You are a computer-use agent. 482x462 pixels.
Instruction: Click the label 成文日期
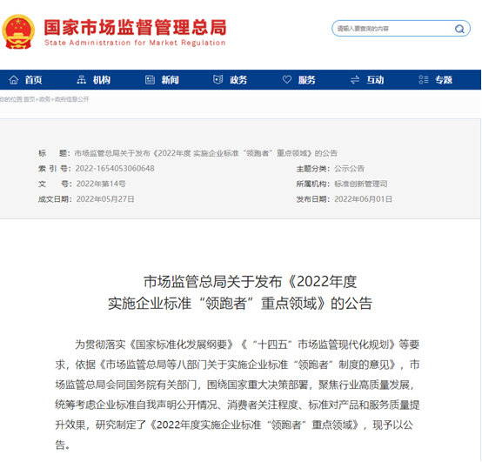point(55,199)
